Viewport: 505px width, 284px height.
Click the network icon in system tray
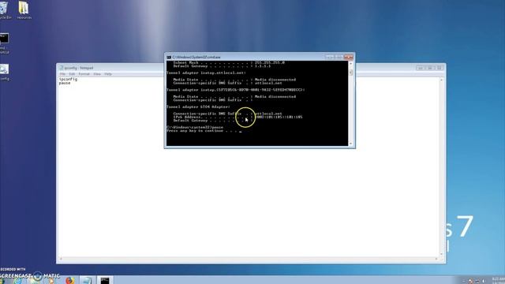pos(477,281)
